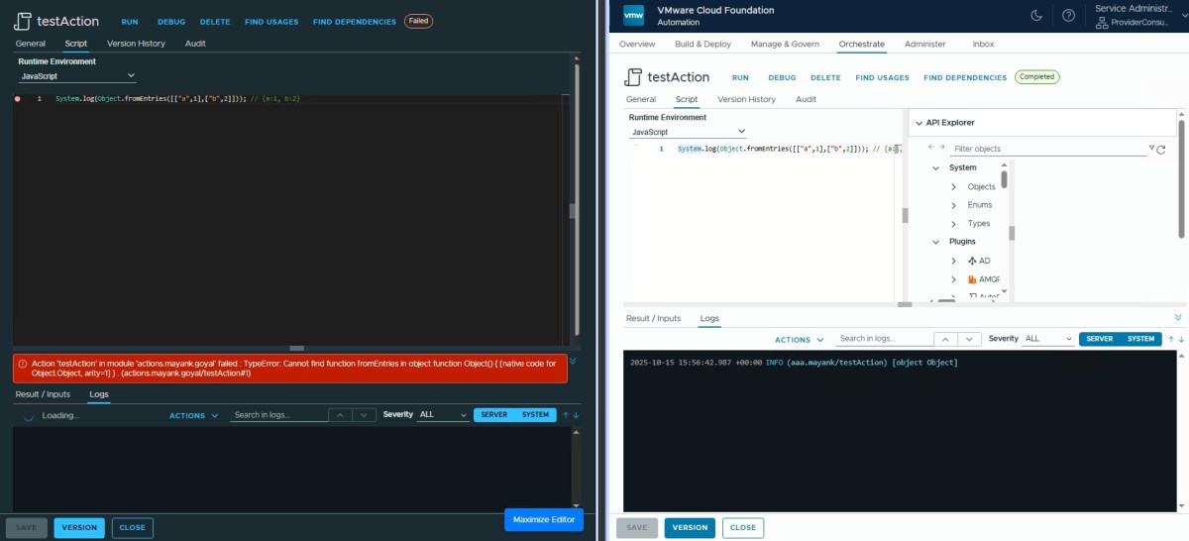
Task: Click DELETE in the dark window
Action: pos(215,22)
